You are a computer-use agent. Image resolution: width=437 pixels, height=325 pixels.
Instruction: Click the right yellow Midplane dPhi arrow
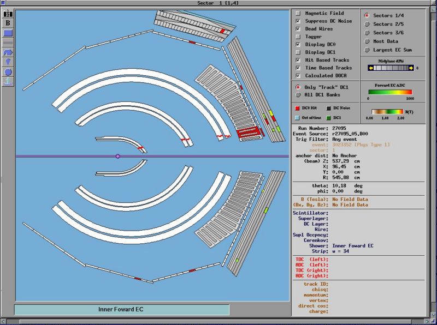(411, 68)
